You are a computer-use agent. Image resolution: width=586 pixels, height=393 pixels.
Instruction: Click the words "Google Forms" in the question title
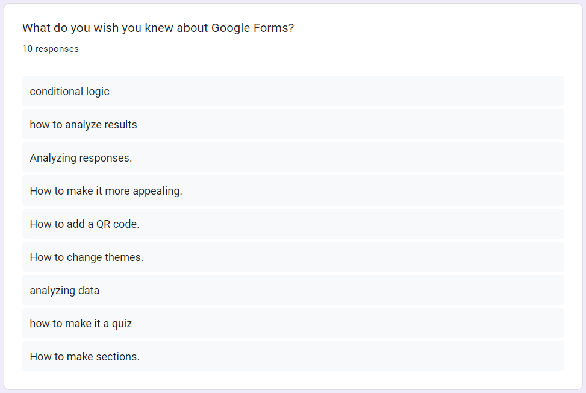click(251, 28)
